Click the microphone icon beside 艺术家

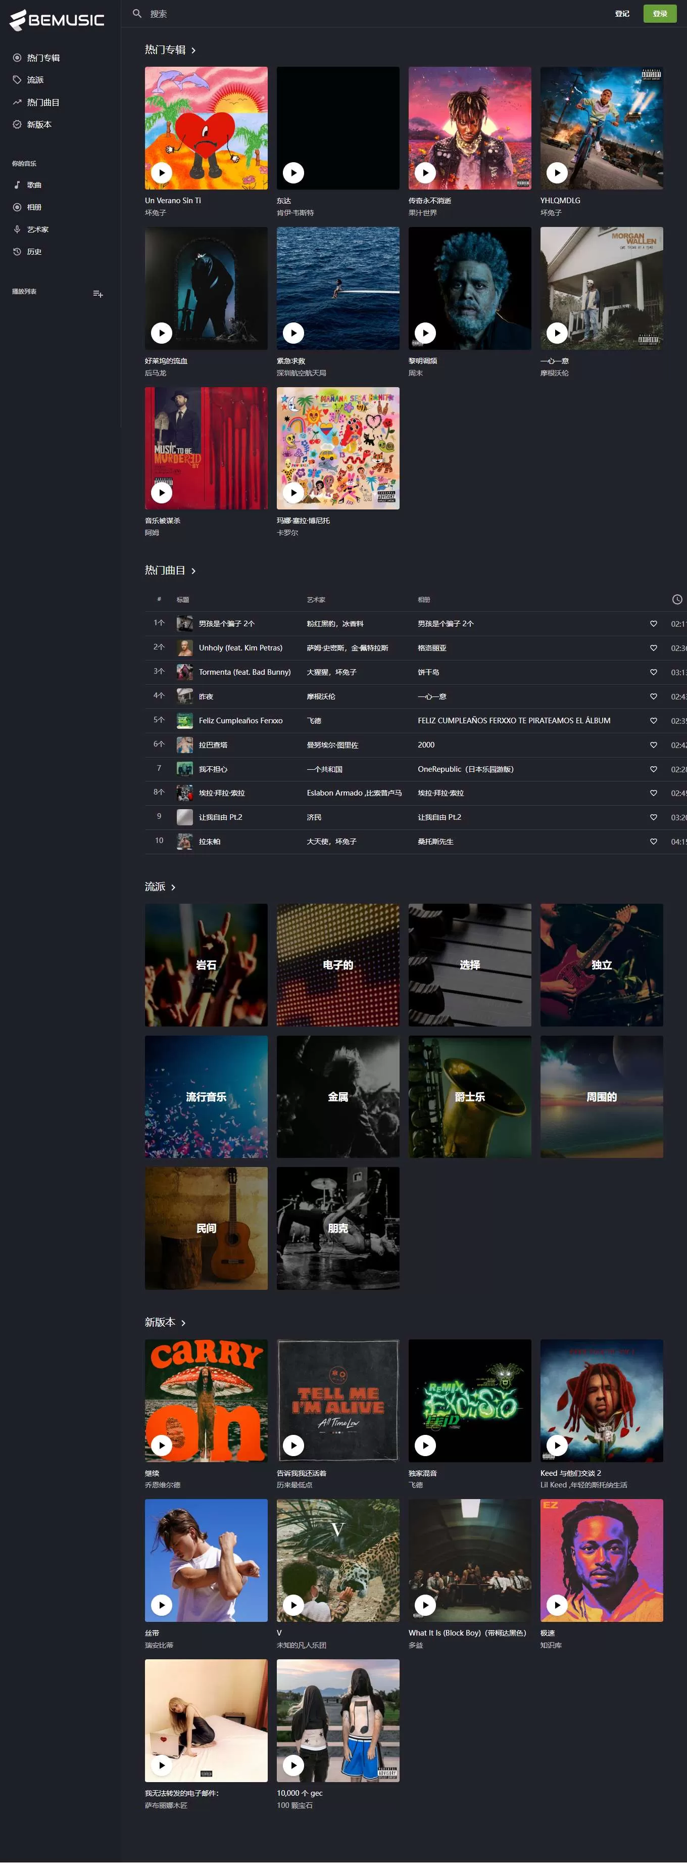click(x=17, y=229)
